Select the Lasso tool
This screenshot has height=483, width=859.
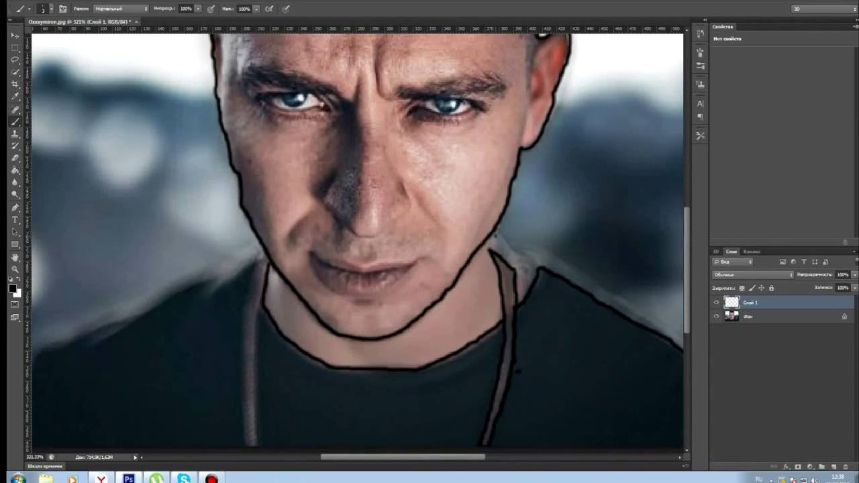pos(15,59)
